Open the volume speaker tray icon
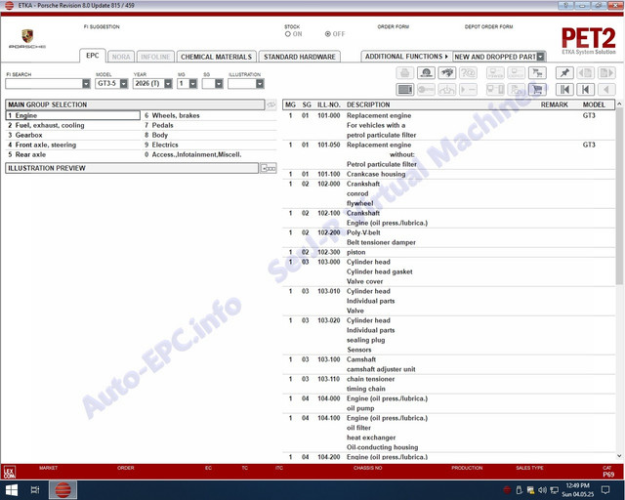Viewport: 625px width, 500px height. (x=542, y=490)
